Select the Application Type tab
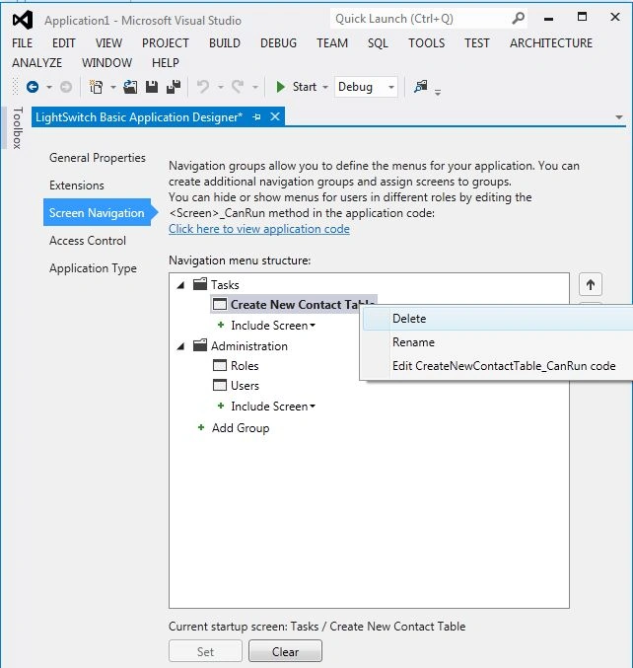This screenshot has width=633, height=668. 93,268
